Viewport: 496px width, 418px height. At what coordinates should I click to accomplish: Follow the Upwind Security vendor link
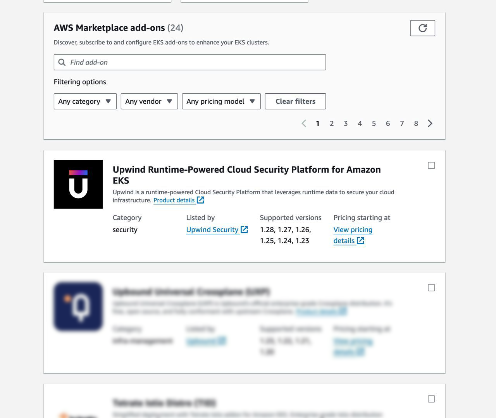[x=213, y=229]
